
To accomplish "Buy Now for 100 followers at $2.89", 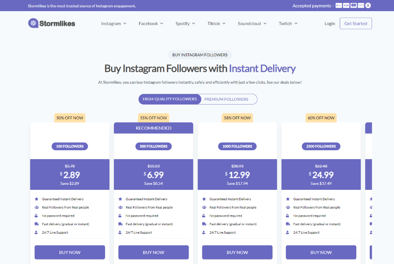I will point(70,252).
